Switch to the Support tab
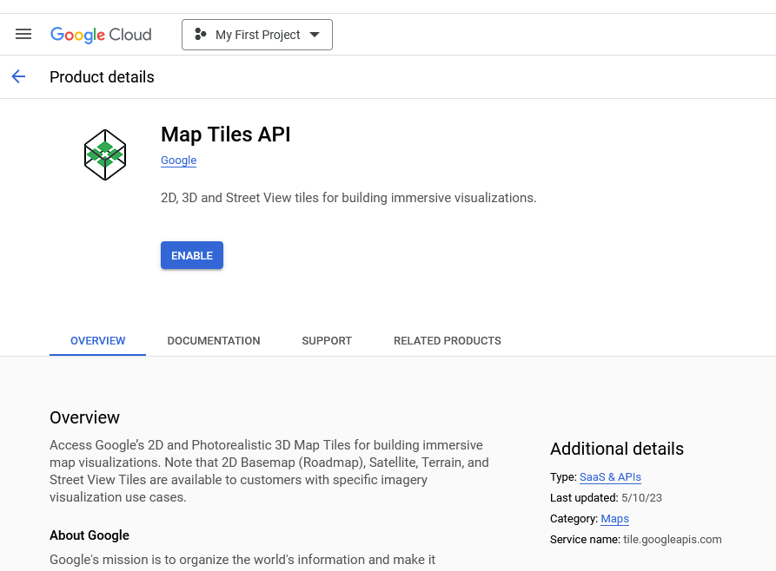Image resolution: width=776 pixels, height=571 pixels. coord(327,341)
